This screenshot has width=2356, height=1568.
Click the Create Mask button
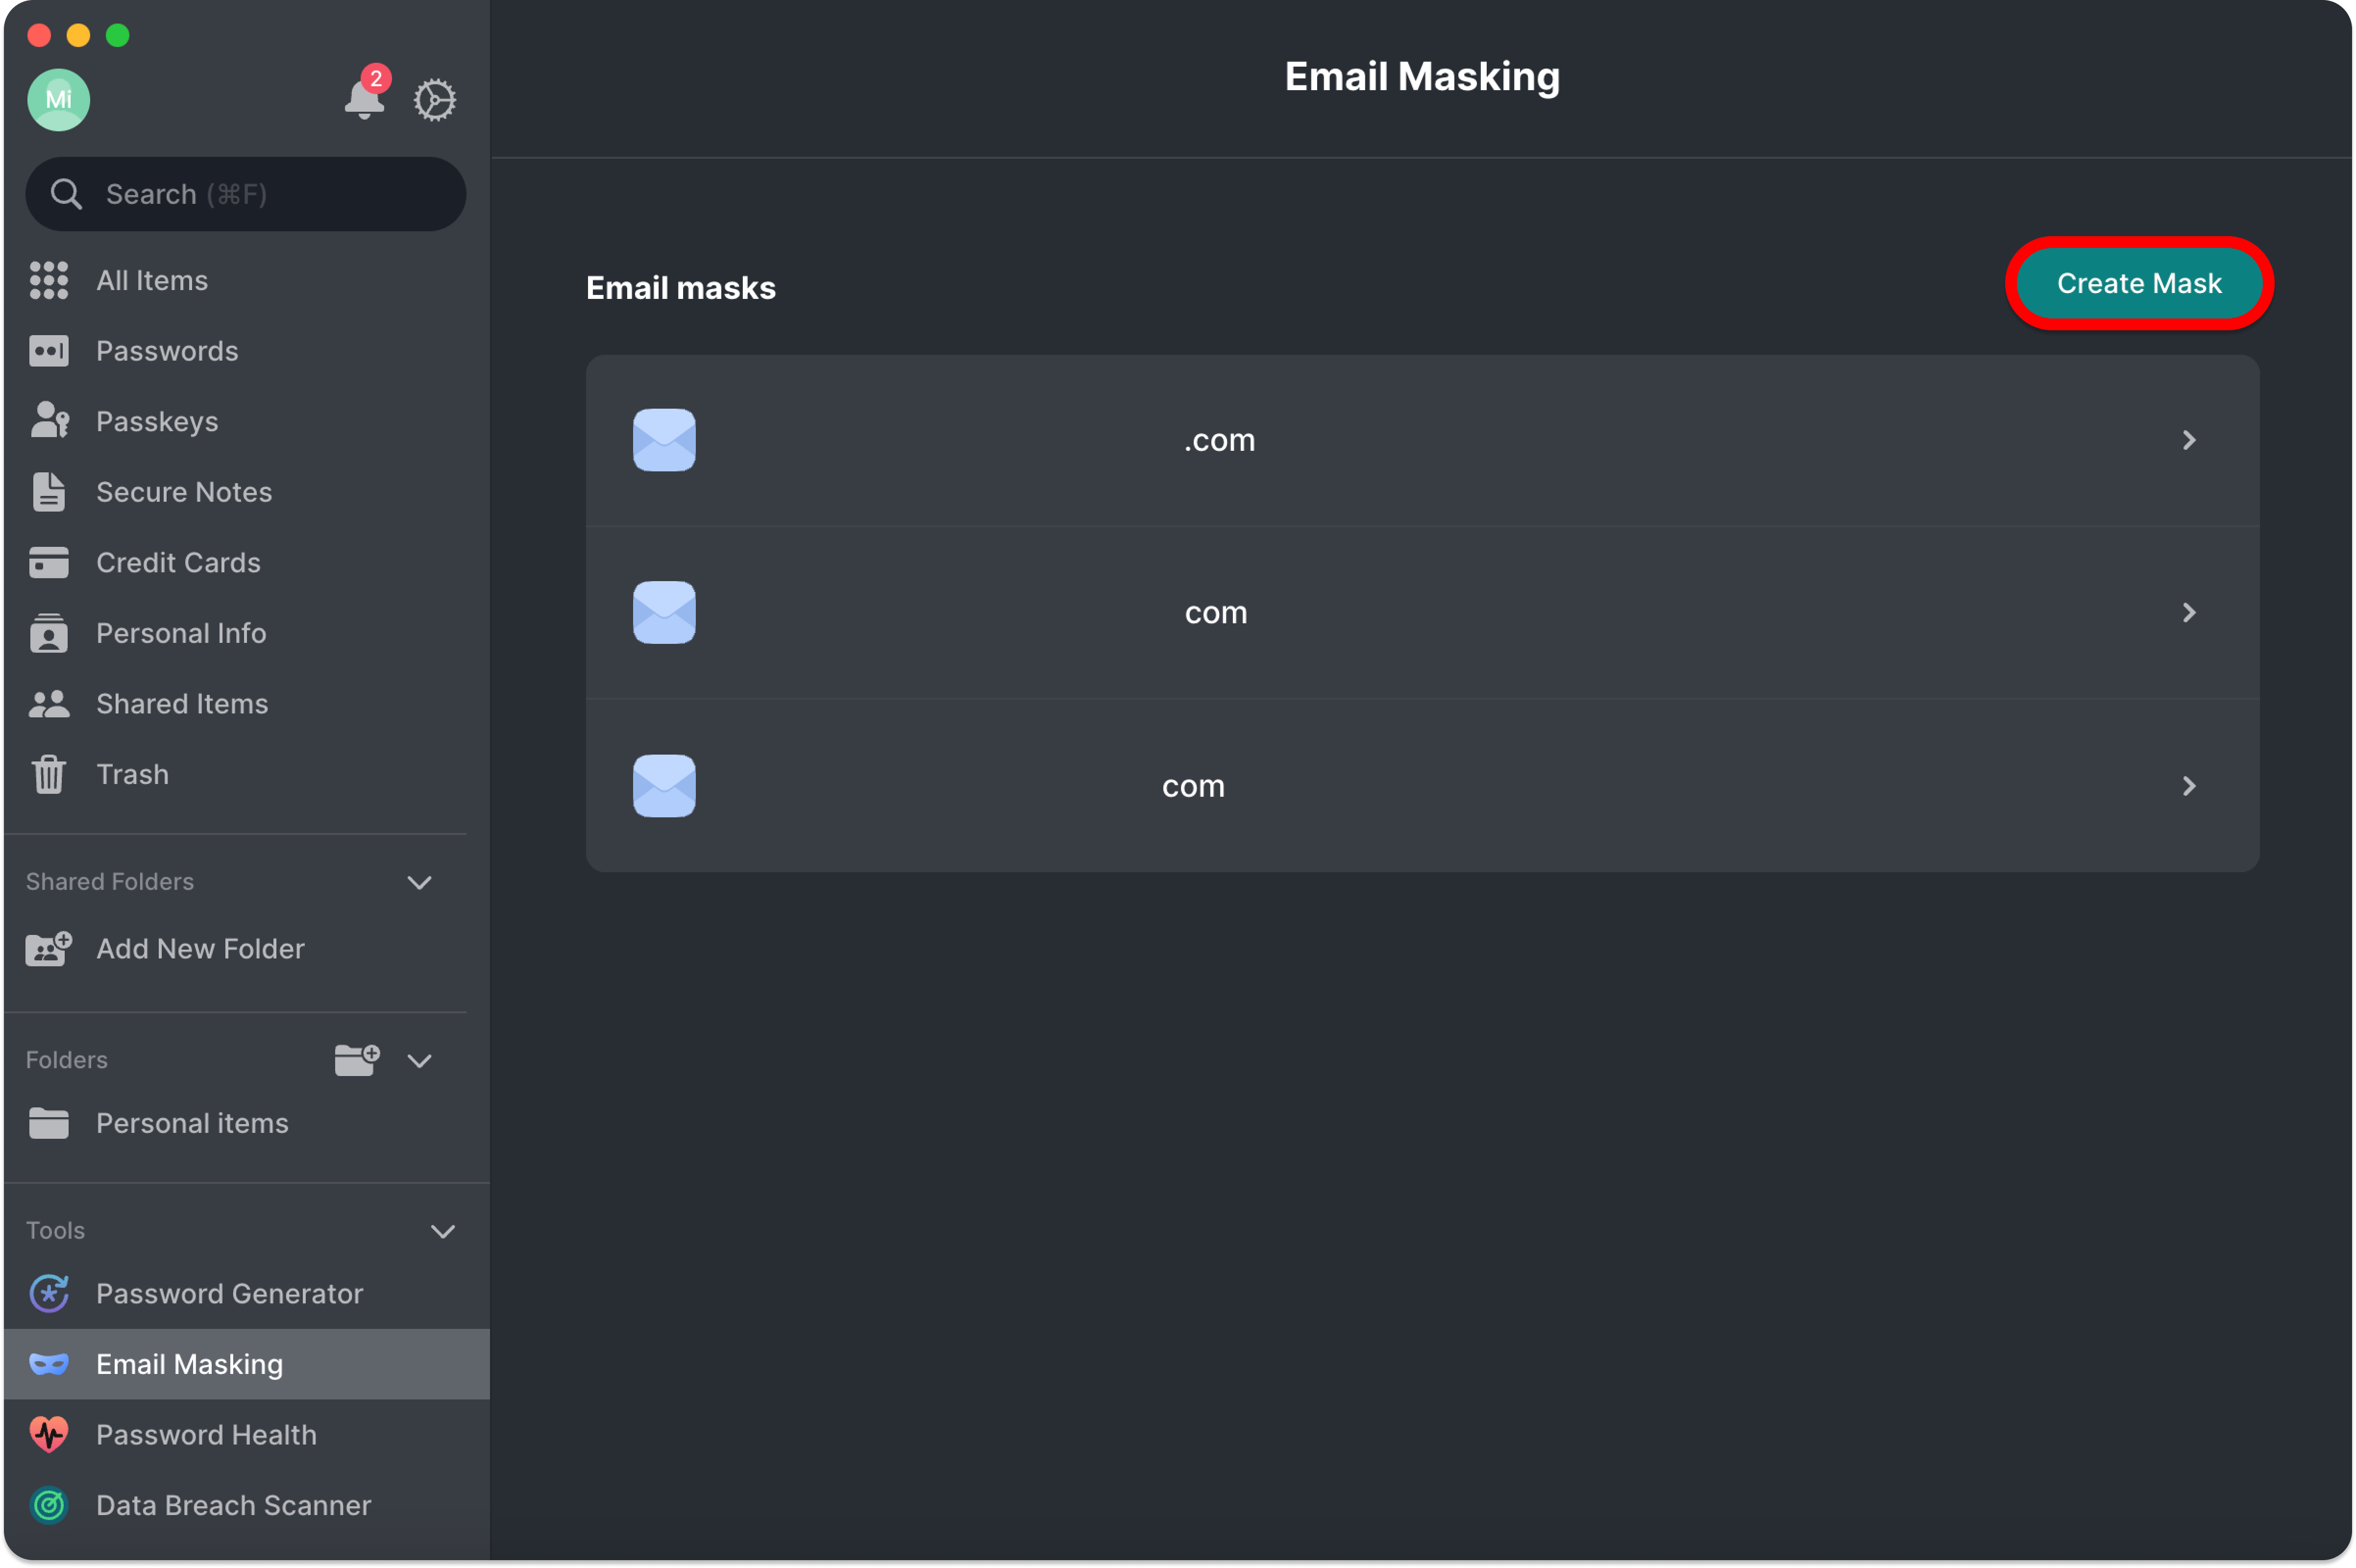(x=2138, y=283)
